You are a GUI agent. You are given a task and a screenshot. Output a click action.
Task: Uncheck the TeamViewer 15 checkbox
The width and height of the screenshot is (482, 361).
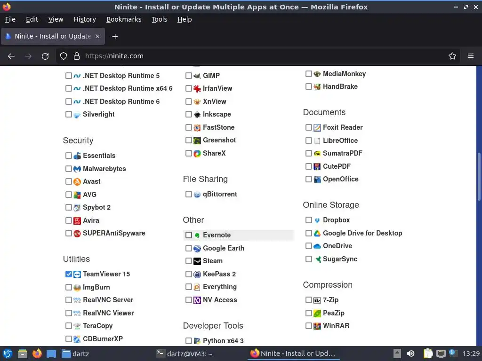click(69, 274)
